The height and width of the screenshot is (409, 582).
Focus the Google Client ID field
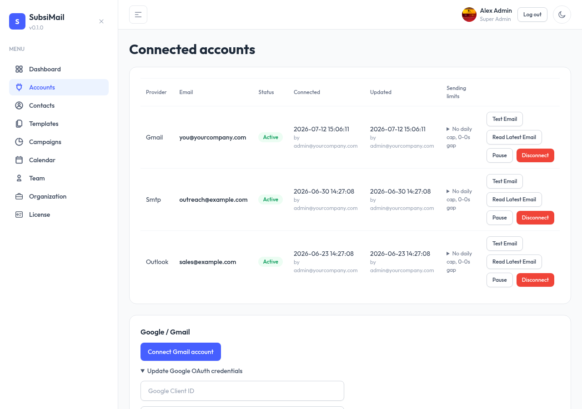click(242, 391)
